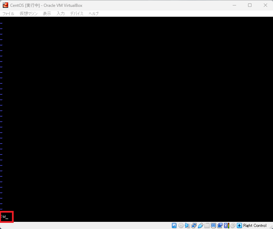Click the USB devices status icon

201,226
